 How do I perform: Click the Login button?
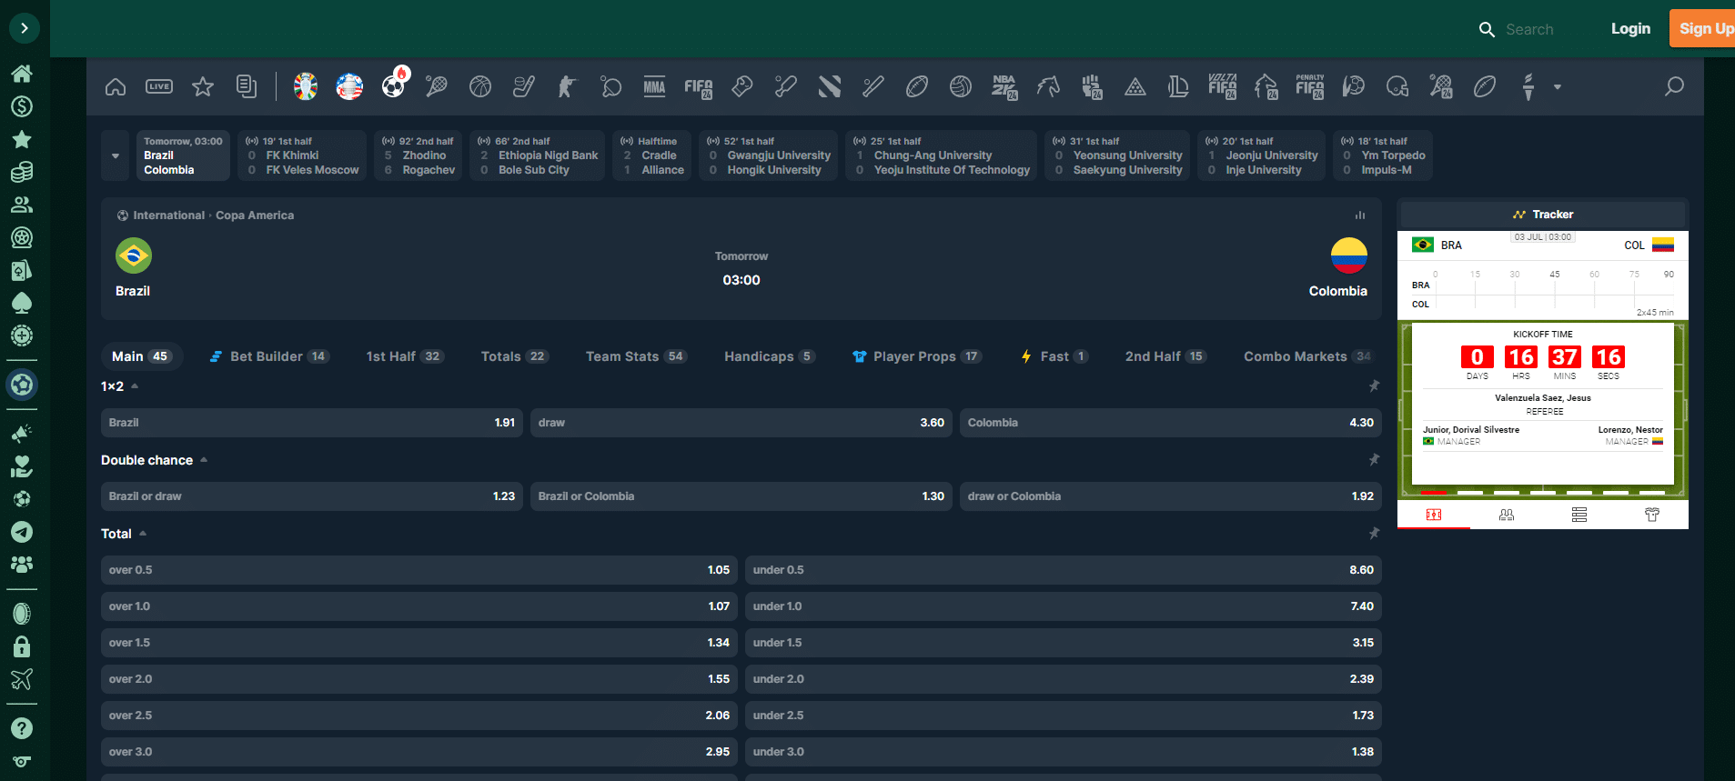tap(1630, 29)
